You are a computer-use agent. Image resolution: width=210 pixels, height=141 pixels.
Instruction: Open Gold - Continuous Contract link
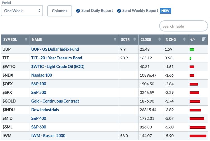coord(55,101)
